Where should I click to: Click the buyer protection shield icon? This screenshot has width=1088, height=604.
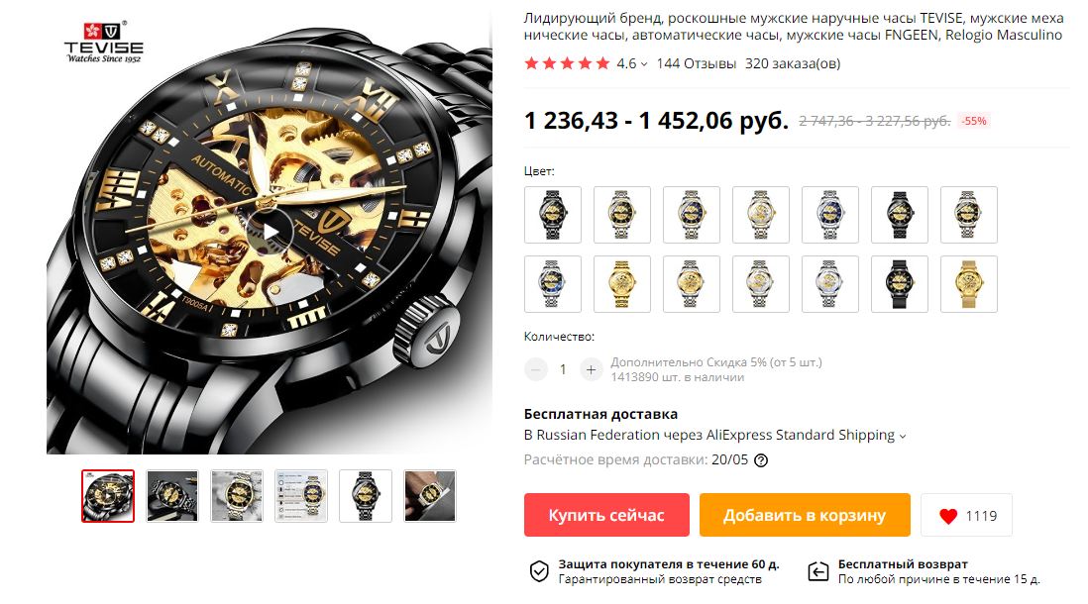click(539, 571)
